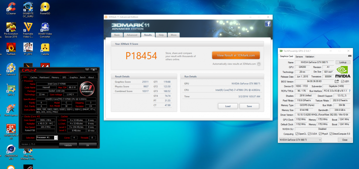
Task: Switch to Basic tab in 3DMark
Action: tap(117, 35)
